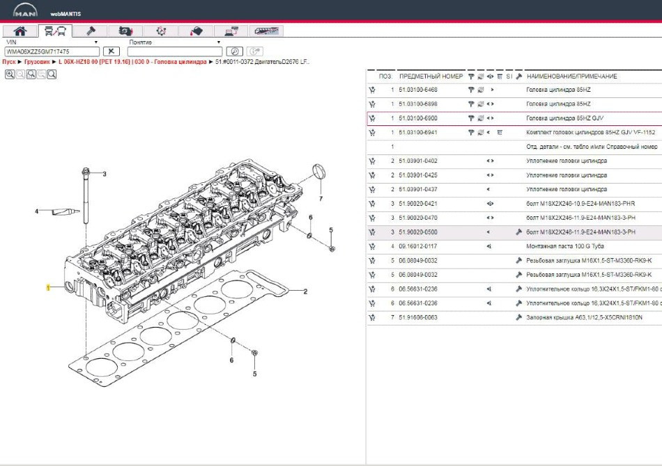Select callout number 7 in the diagram
662x466 pixels.
(x=321, y=198)
